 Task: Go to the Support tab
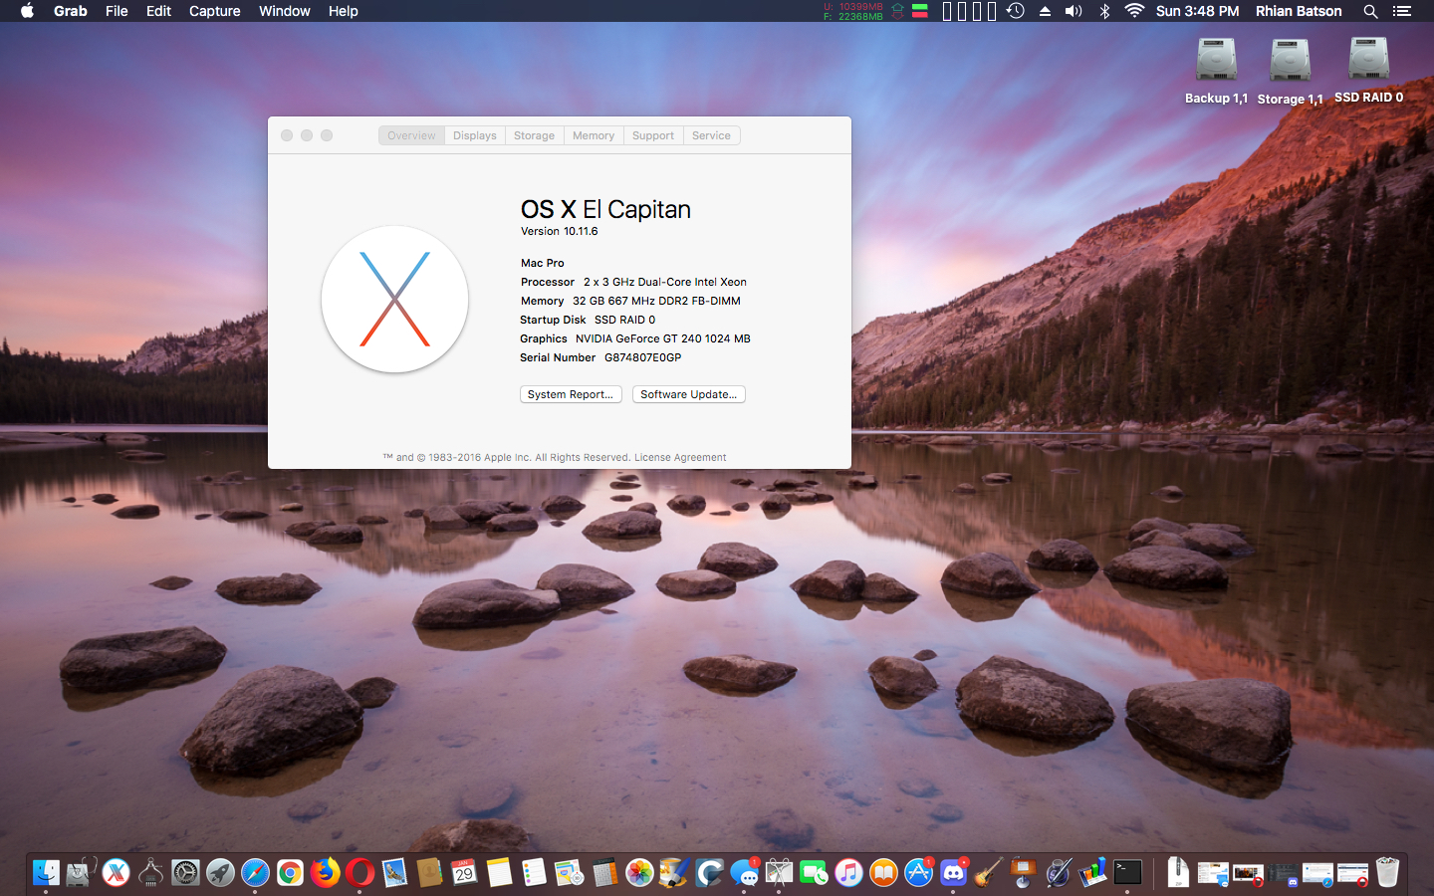pyautogui.click(x=653, y=135)
